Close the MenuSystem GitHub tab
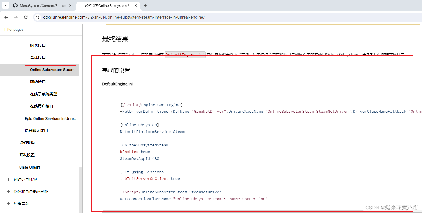This screenshot has width=422, height=213. tap(70, 5)
